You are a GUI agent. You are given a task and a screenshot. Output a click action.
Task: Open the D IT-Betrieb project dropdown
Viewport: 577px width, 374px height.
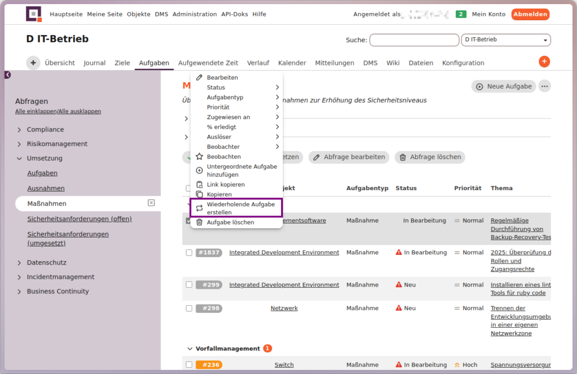click(x=505, y=40)
